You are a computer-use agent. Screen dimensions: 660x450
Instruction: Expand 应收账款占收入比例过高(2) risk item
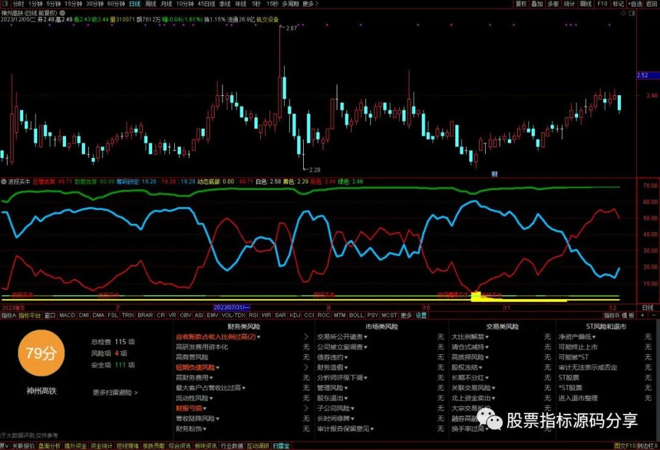[218, 337]
